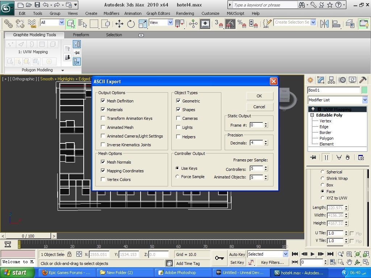Enable Transform Animation Keys option
Screen dimensions: 371x278
click(x=103, y=118)
